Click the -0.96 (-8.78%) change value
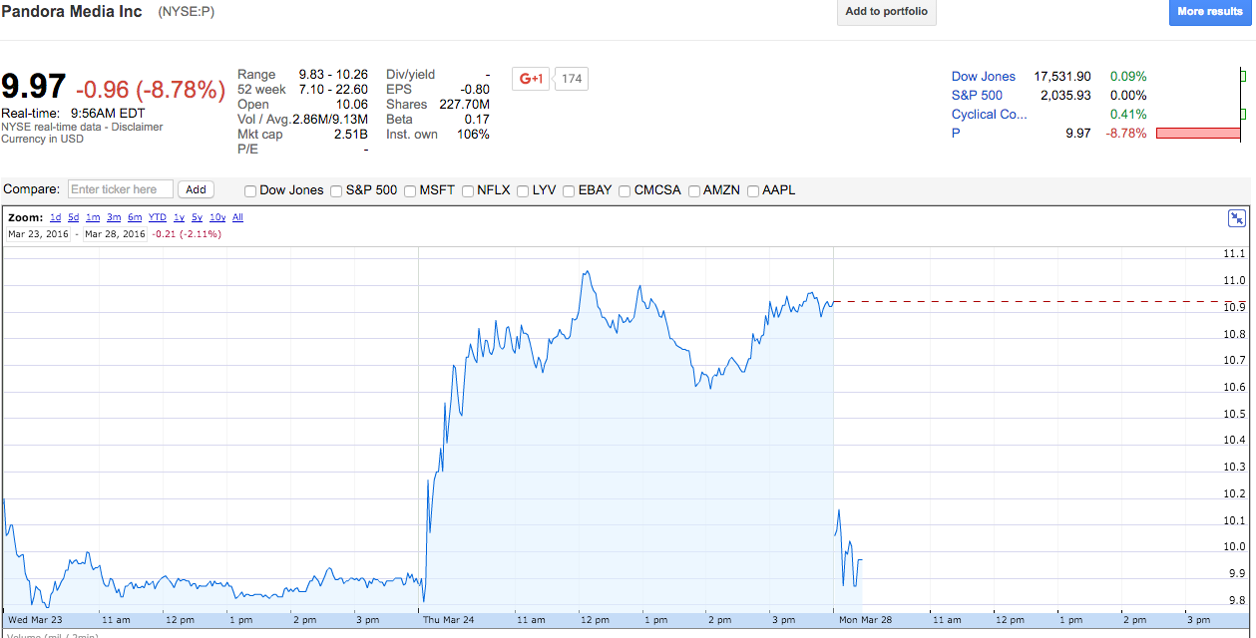Screen dimensions: 1256x638 [152, 89]
